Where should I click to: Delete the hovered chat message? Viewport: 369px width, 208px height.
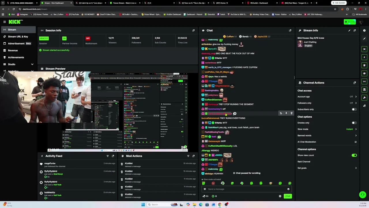291,113
